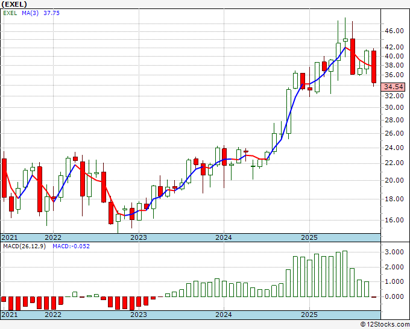410x329 pixels.
Task: Click 2024 on the MACD panel timeline
Action: coord(224,315)
